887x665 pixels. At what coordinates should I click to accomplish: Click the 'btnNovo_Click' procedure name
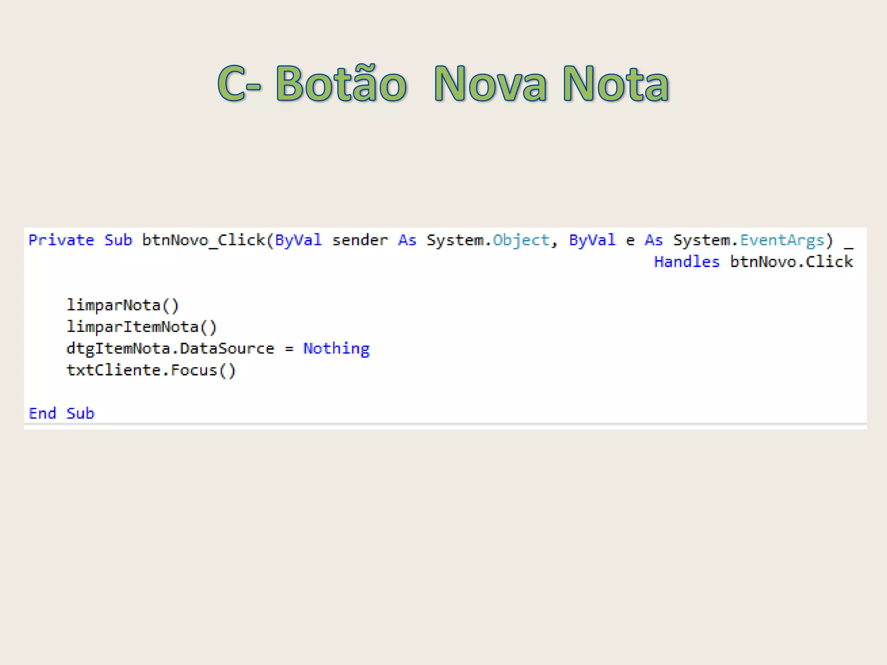pyautogui.click(x=204, y=240)
